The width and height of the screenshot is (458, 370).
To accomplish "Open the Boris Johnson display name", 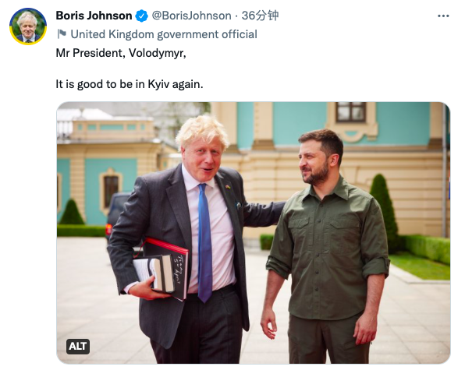I will (94, 16).
